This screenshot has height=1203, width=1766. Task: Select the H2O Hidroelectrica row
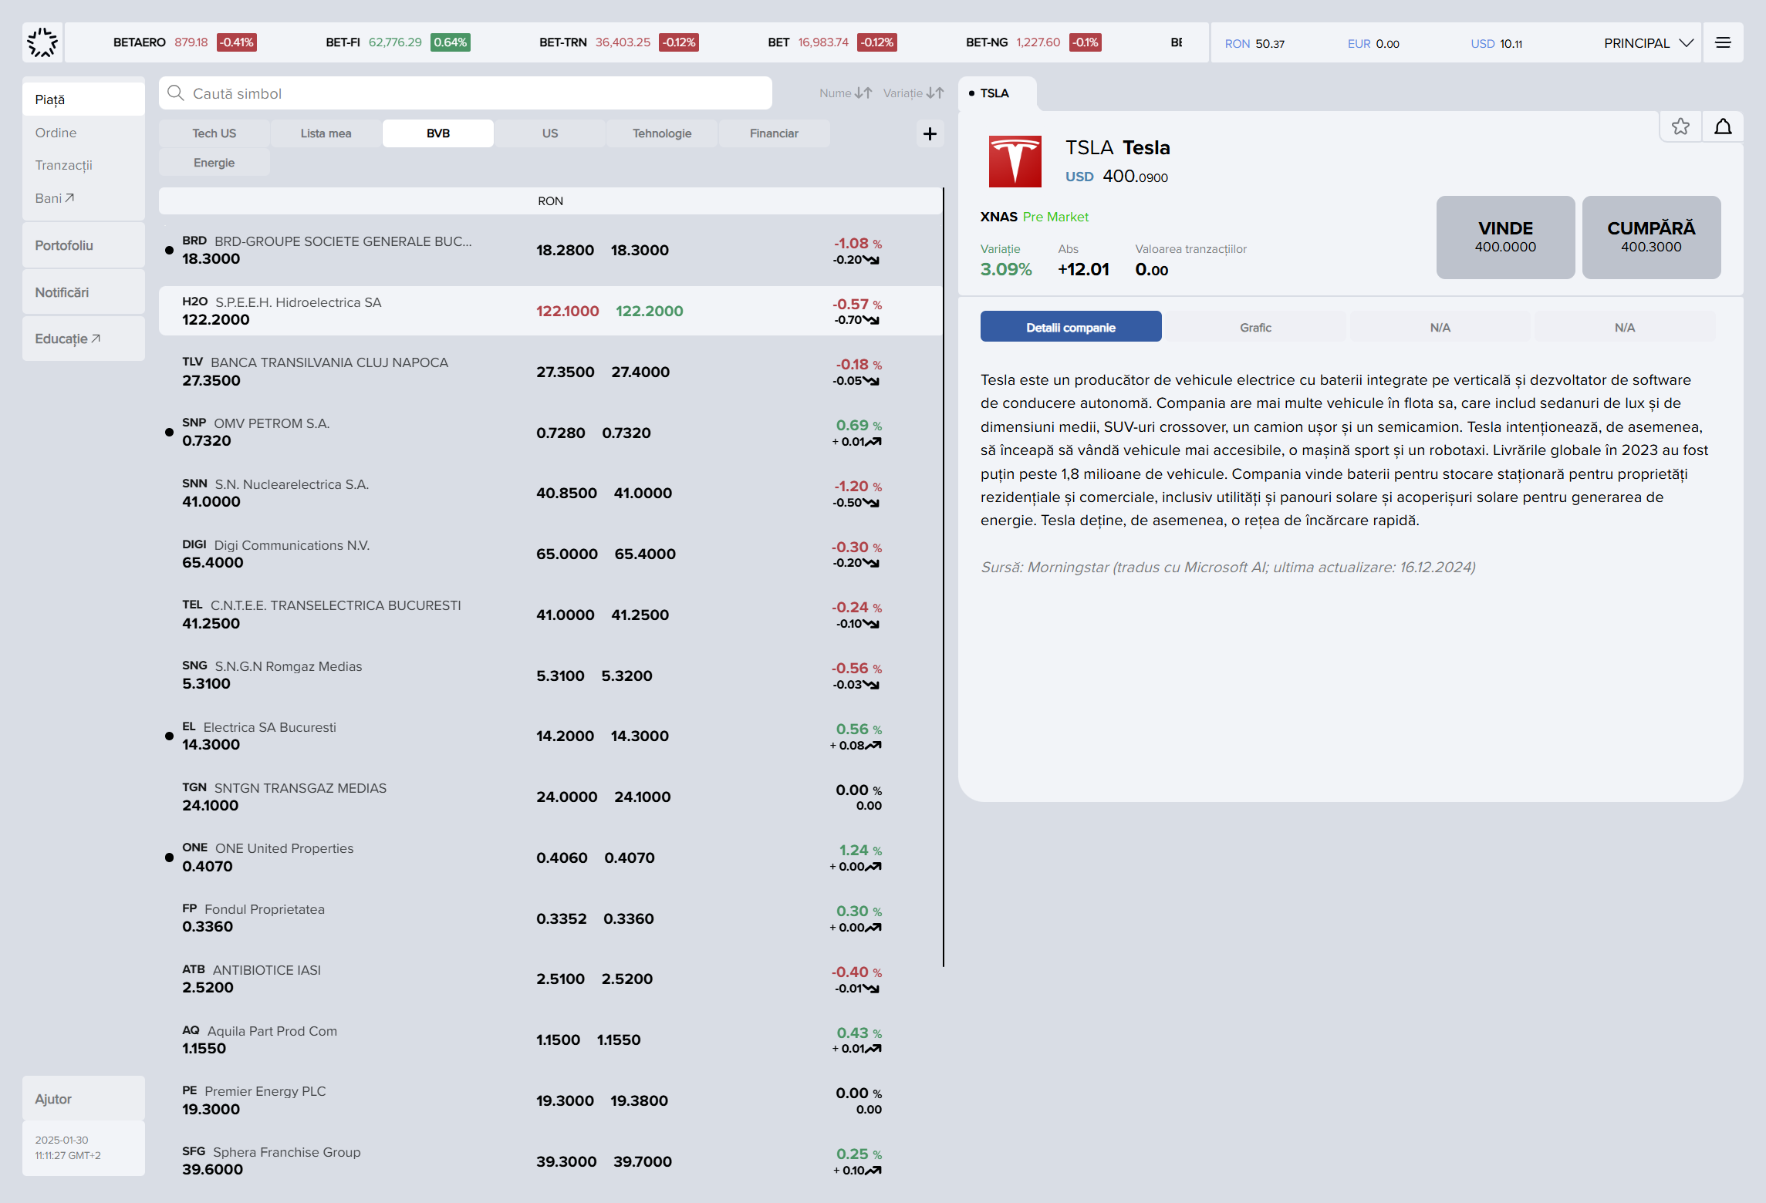[550, 311]
